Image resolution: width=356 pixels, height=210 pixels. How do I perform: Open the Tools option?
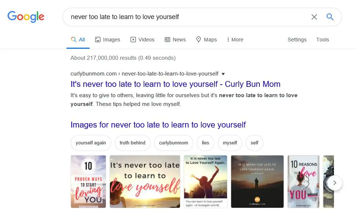coord(323,40)
